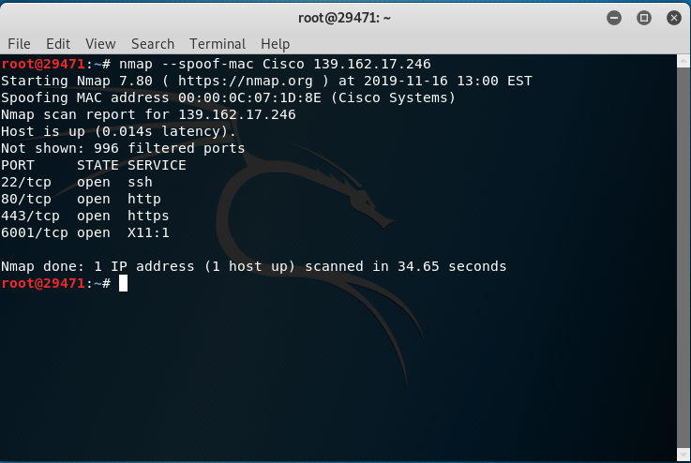Click the "Nmap done" summary line
Screen dimensions: 691x463
[x=253, y=266]
